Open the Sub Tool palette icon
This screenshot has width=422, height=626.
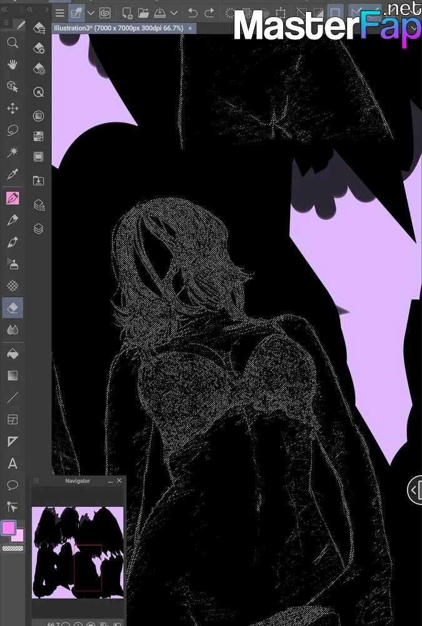click(x=39, y=28)
